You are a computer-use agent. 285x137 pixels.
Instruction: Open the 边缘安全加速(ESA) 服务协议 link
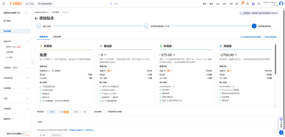pyautogui.click(x=82, y=130)
